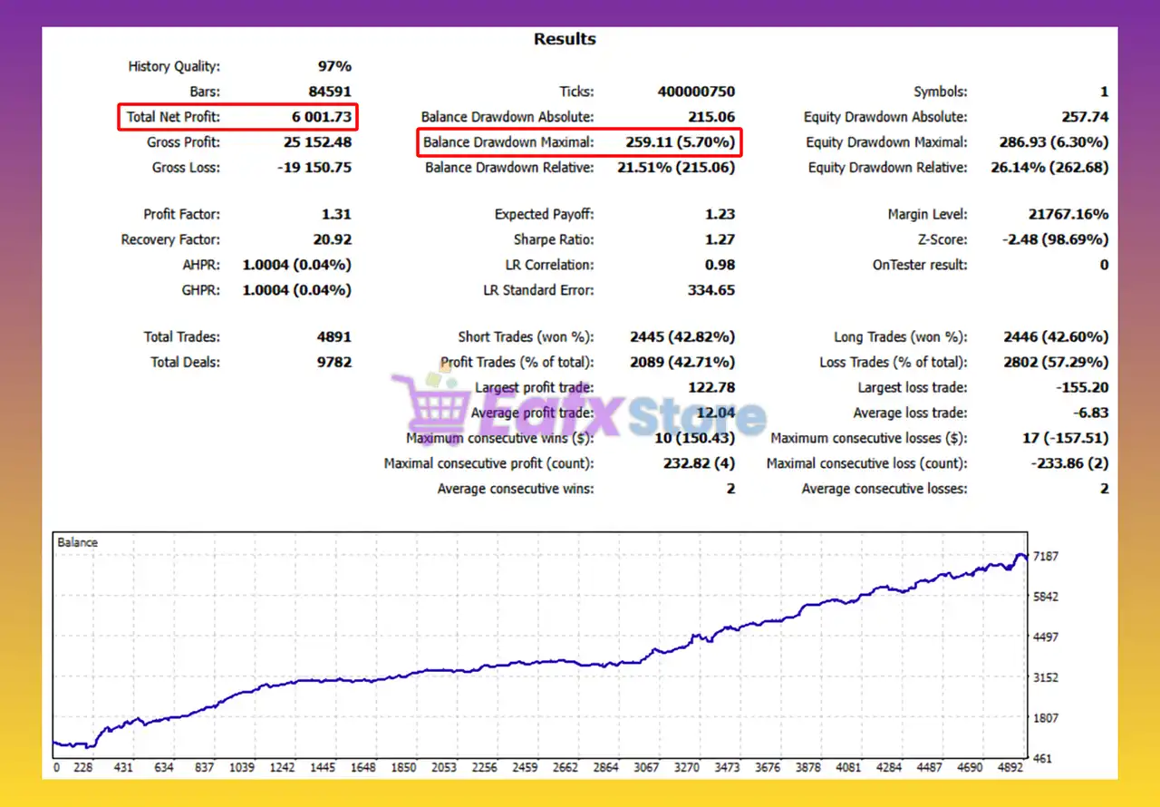Select the Balance Drawdown Maximal highlighted box
This screenshot has height=807, width=1160.
[580, 142]
